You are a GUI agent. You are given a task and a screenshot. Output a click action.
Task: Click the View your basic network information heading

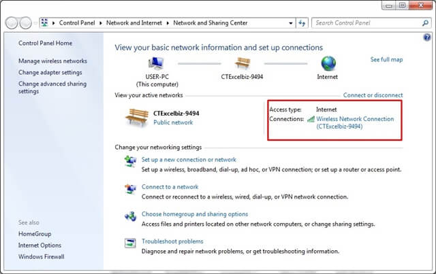click(219, 48)
